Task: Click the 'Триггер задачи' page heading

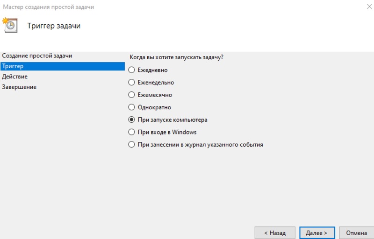Action: (x=54, y=26)
